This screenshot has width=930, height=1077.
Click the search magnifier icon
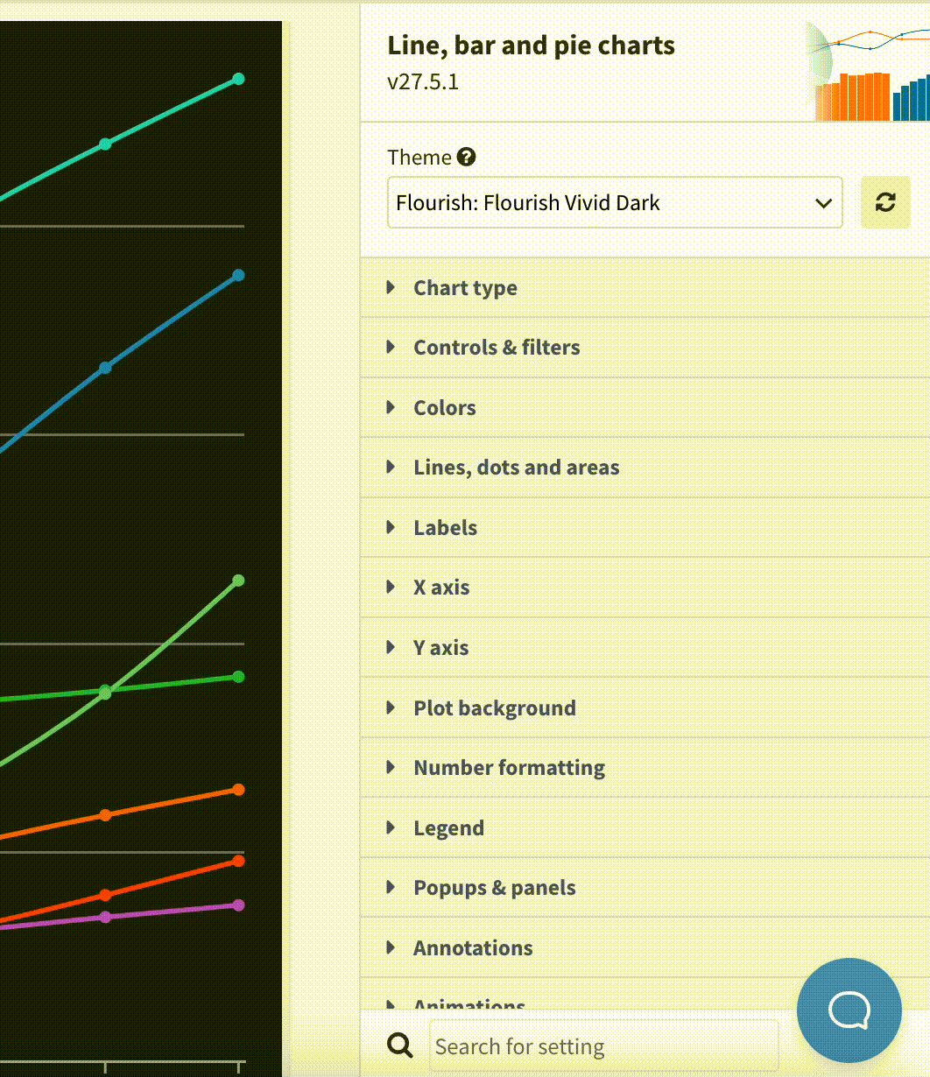coord(400,1045)
